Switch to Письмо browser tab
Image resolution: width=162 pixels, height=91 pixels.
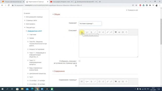tap(13, 2)
